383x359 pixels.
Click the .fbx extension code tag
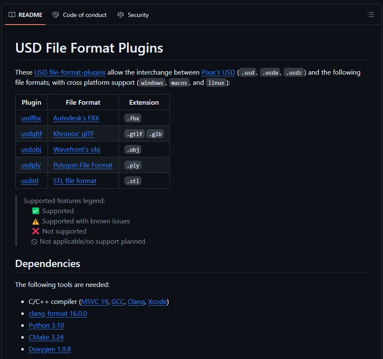point(133,118)
